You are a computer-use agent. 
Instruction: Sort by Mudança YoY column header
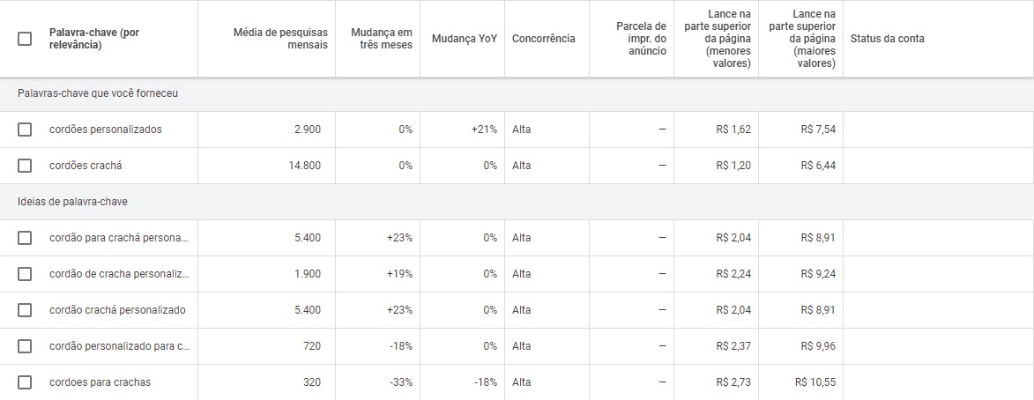[464, 39]
